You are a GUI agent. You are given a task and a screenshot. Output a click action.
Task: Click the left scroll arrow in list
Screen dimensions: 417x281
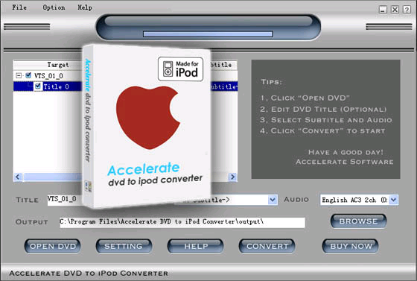[x=18, y=177]
